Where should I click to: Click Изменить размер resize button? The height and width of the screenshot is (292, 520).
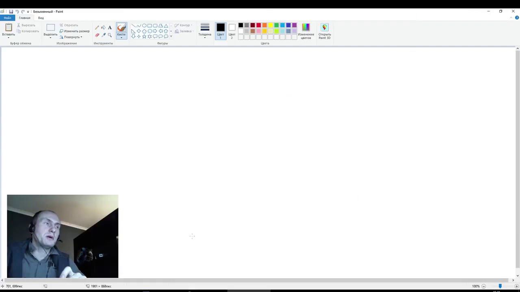click(x=74, y=31)
